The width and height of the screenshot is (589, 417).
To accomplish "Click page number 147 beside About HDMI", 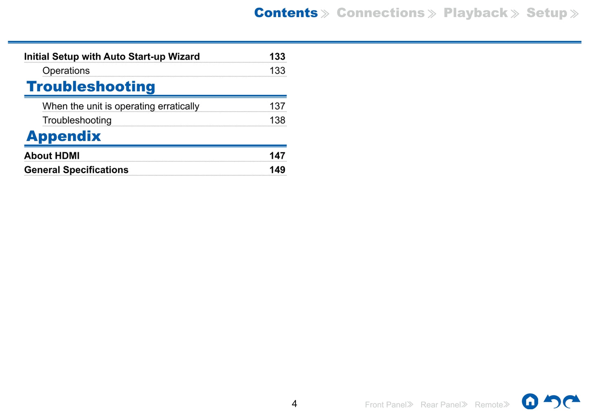I will [x=277, y=156].
